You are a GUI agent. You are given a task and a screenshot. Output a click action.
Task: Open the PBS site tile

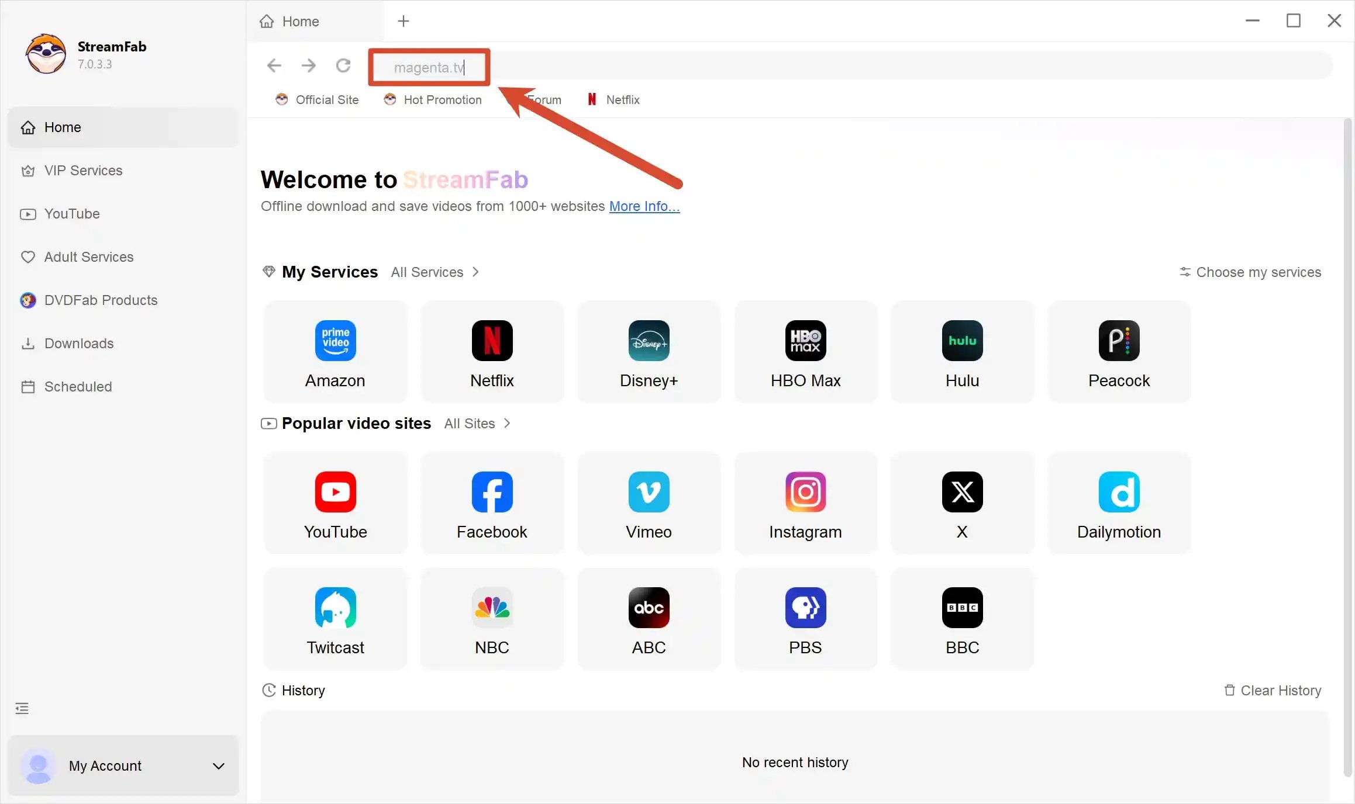tap(805, 619)
